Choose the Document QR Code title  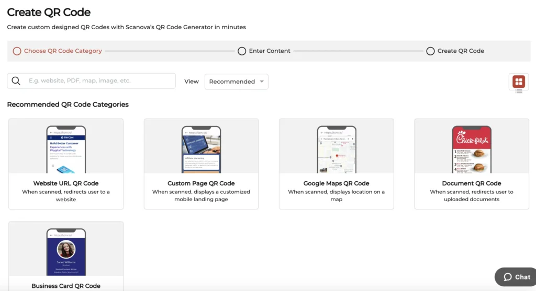click(x=472, y=183)
